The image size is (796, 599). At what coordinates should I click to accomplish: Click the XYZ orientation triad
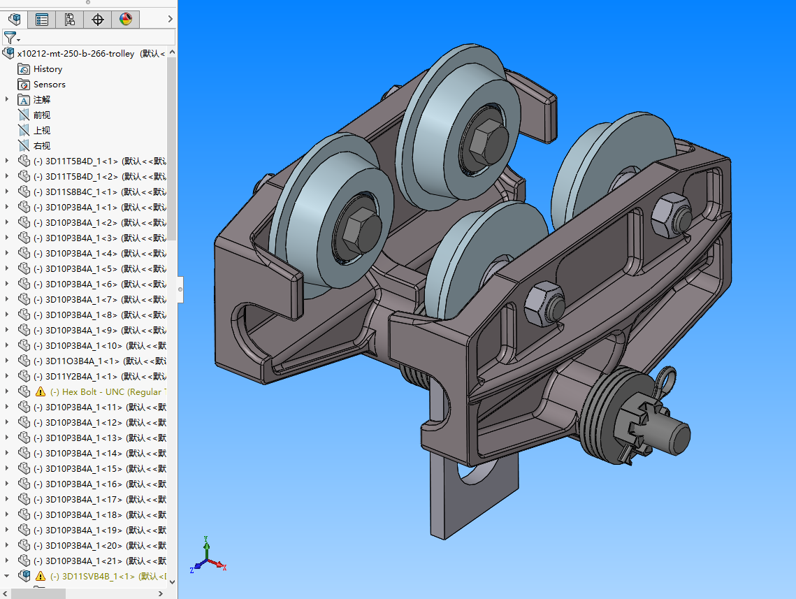(x=208, y=556)
